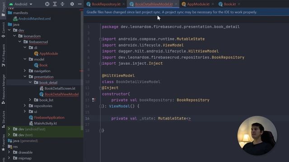
Task: Click the BookDetailViewModel class name in code
Action: click(138, 82)
